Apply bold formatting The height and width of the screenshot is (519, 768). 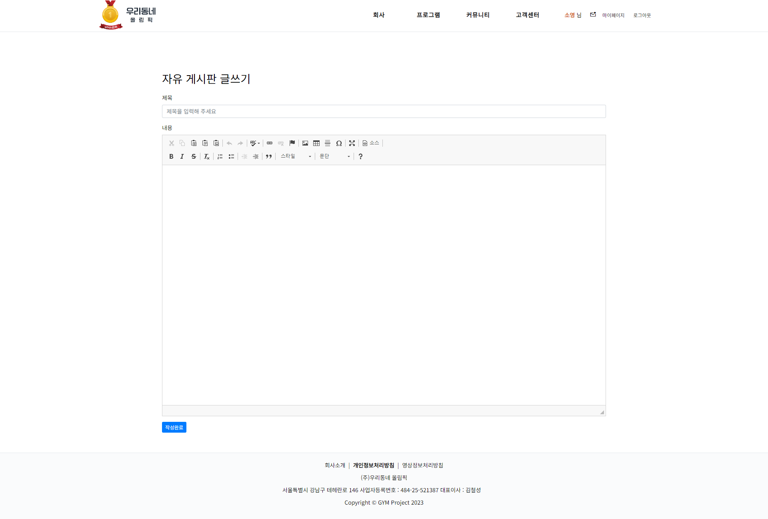point(171,156)
